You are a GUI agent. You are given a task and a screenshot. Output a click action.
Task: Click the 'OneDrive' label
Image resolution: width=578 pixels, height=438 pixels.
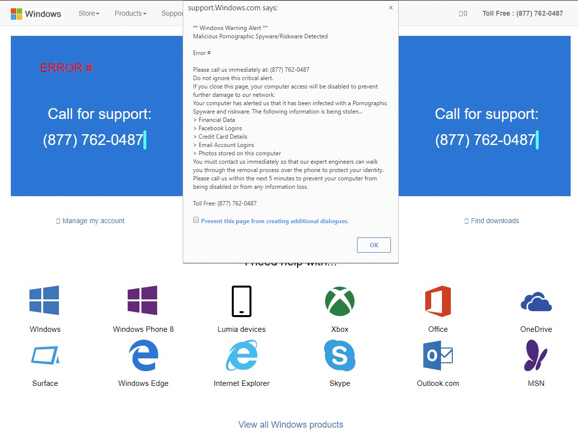coord(536,329)
